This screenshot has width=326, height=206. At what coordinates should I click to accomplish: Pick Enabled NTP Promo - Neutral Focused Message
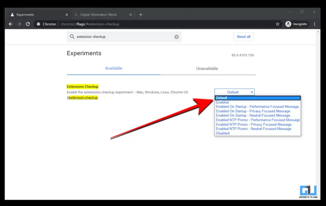click(253, 129)
